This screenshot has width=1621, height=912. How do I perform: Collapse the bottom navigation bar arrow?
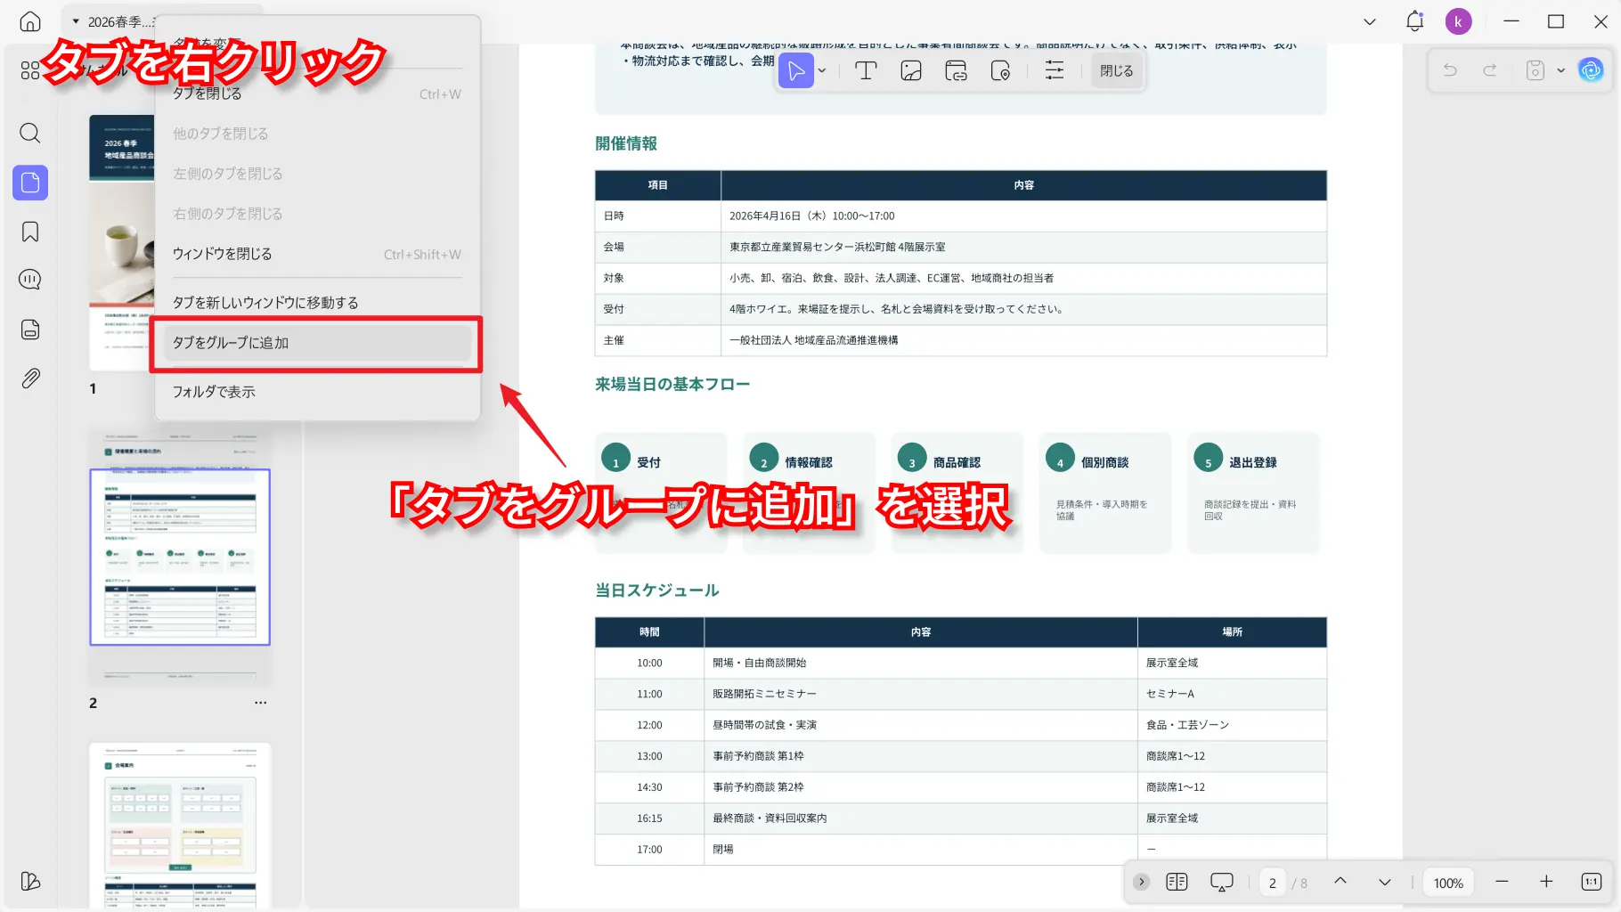click(x=1142, y=882)
